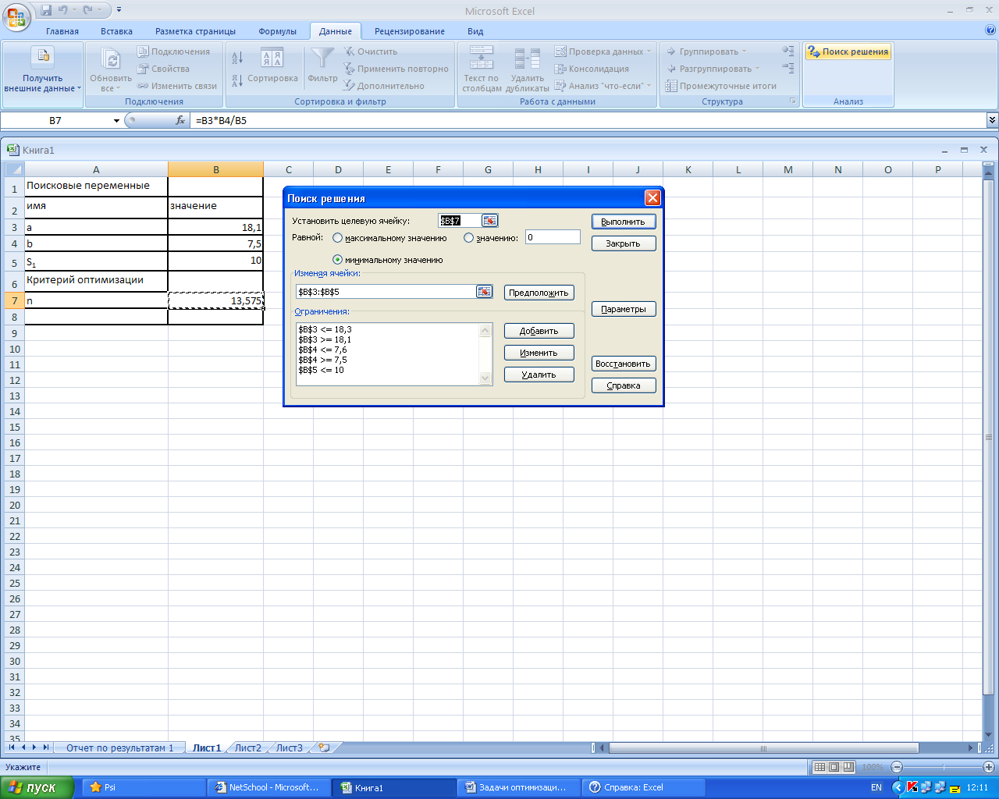Viewport: 999px width, 799px height.
Task: Click Выполнить (Solve) button
Action: 624,222
